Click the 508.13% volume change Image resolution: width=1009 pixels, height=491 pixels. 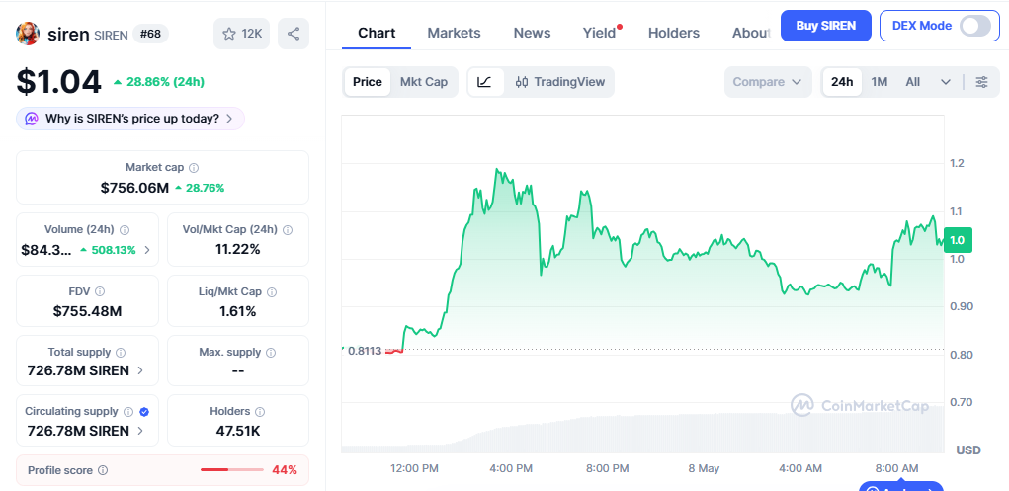point(108,250)
